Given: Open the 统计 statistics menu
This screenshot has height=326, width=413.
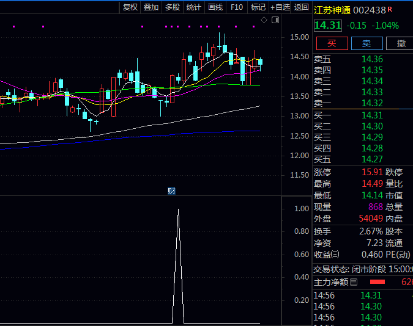Looking at the screenshot, I should (x=194, y=7).
